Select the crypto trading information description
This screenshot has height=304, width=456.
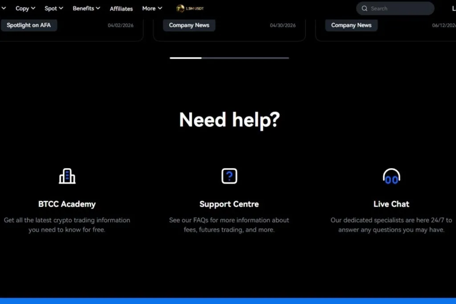pyautogui.click(x=67, y=225)
